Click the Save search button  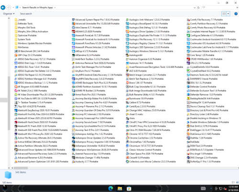(x=26, y=14)
